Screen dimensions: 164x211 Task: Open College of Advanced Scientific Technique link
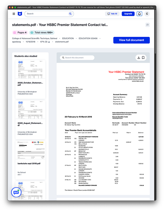35,38
